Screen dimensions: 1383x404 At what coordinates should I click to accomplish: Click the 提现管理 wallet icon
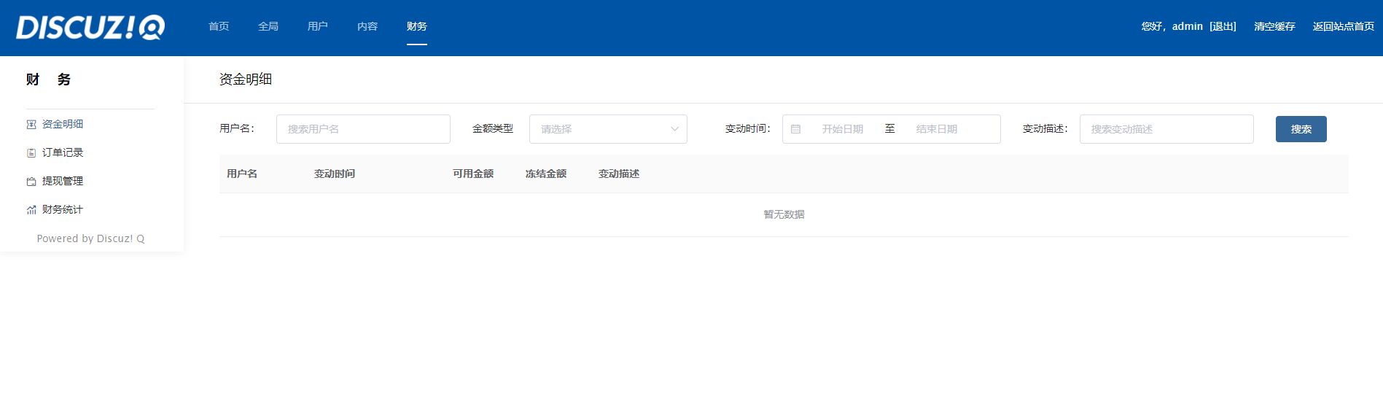point(31,182)
